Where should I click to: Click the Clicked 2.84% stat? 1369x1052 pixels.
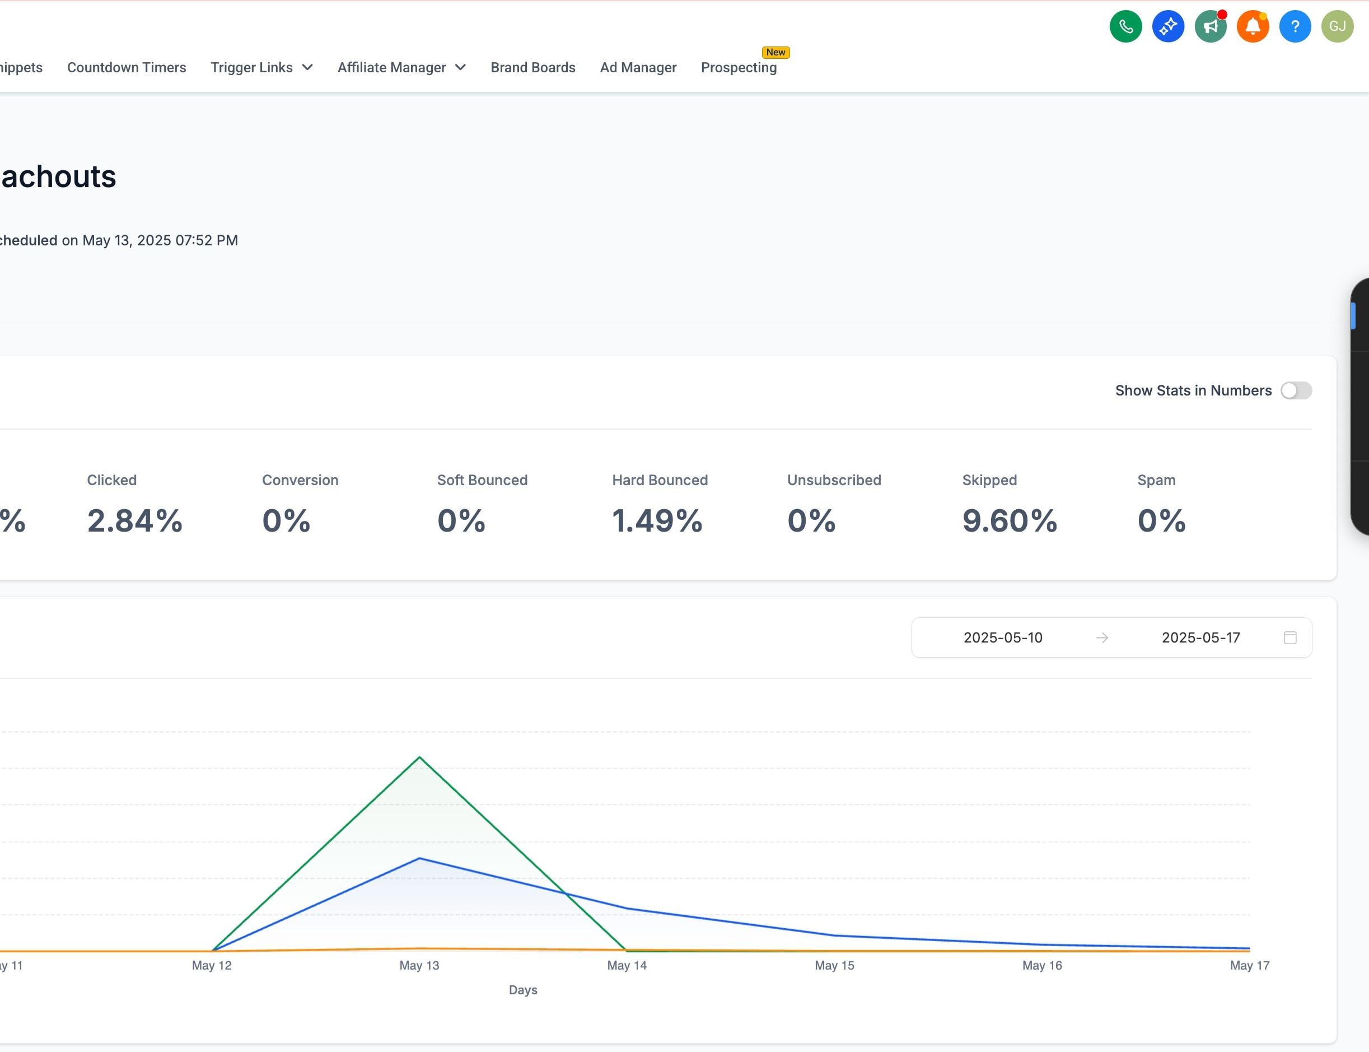[x=134, y=505]
